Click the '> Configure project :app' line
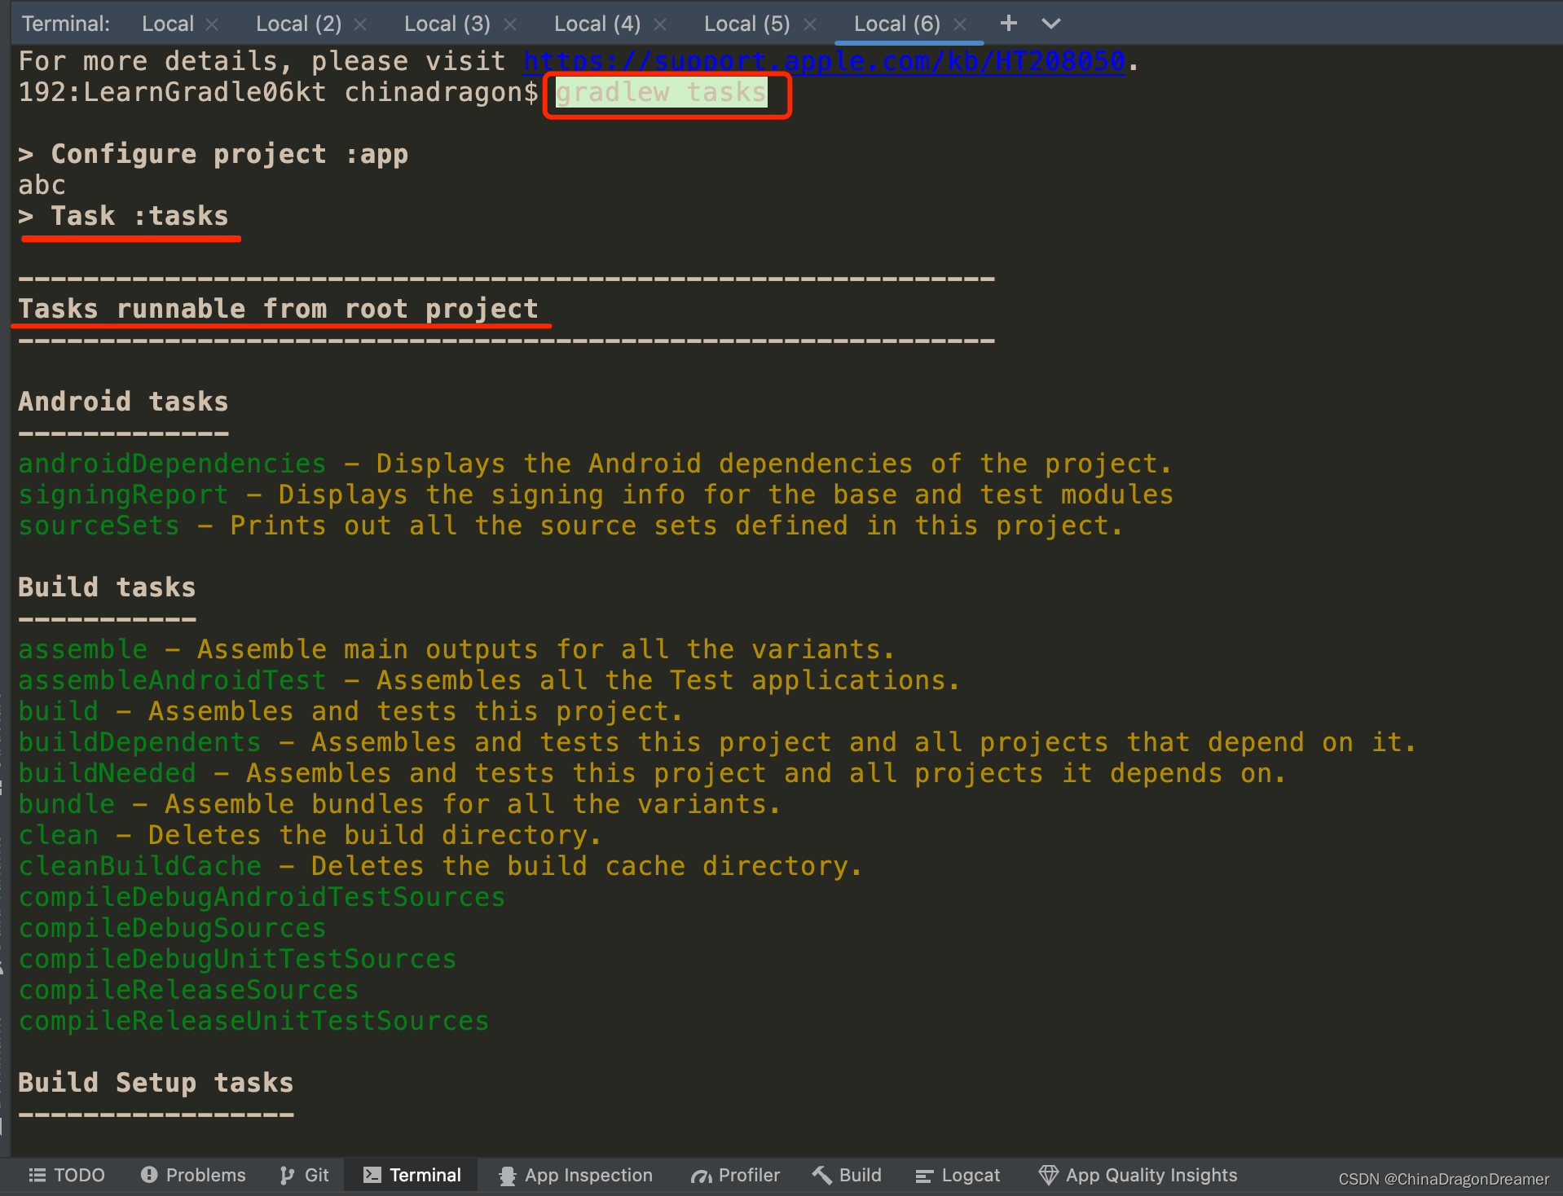The width and height of the screenshot is (1563, 1196). [213, 154]
